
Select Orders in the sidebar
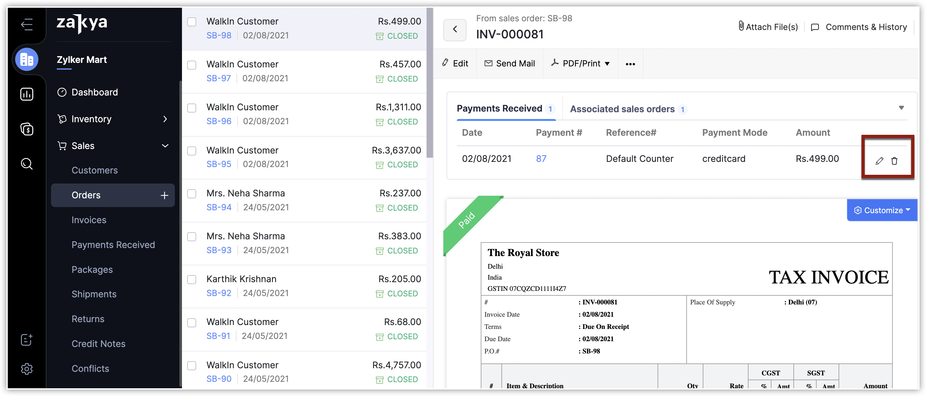(x=113, y=195)
